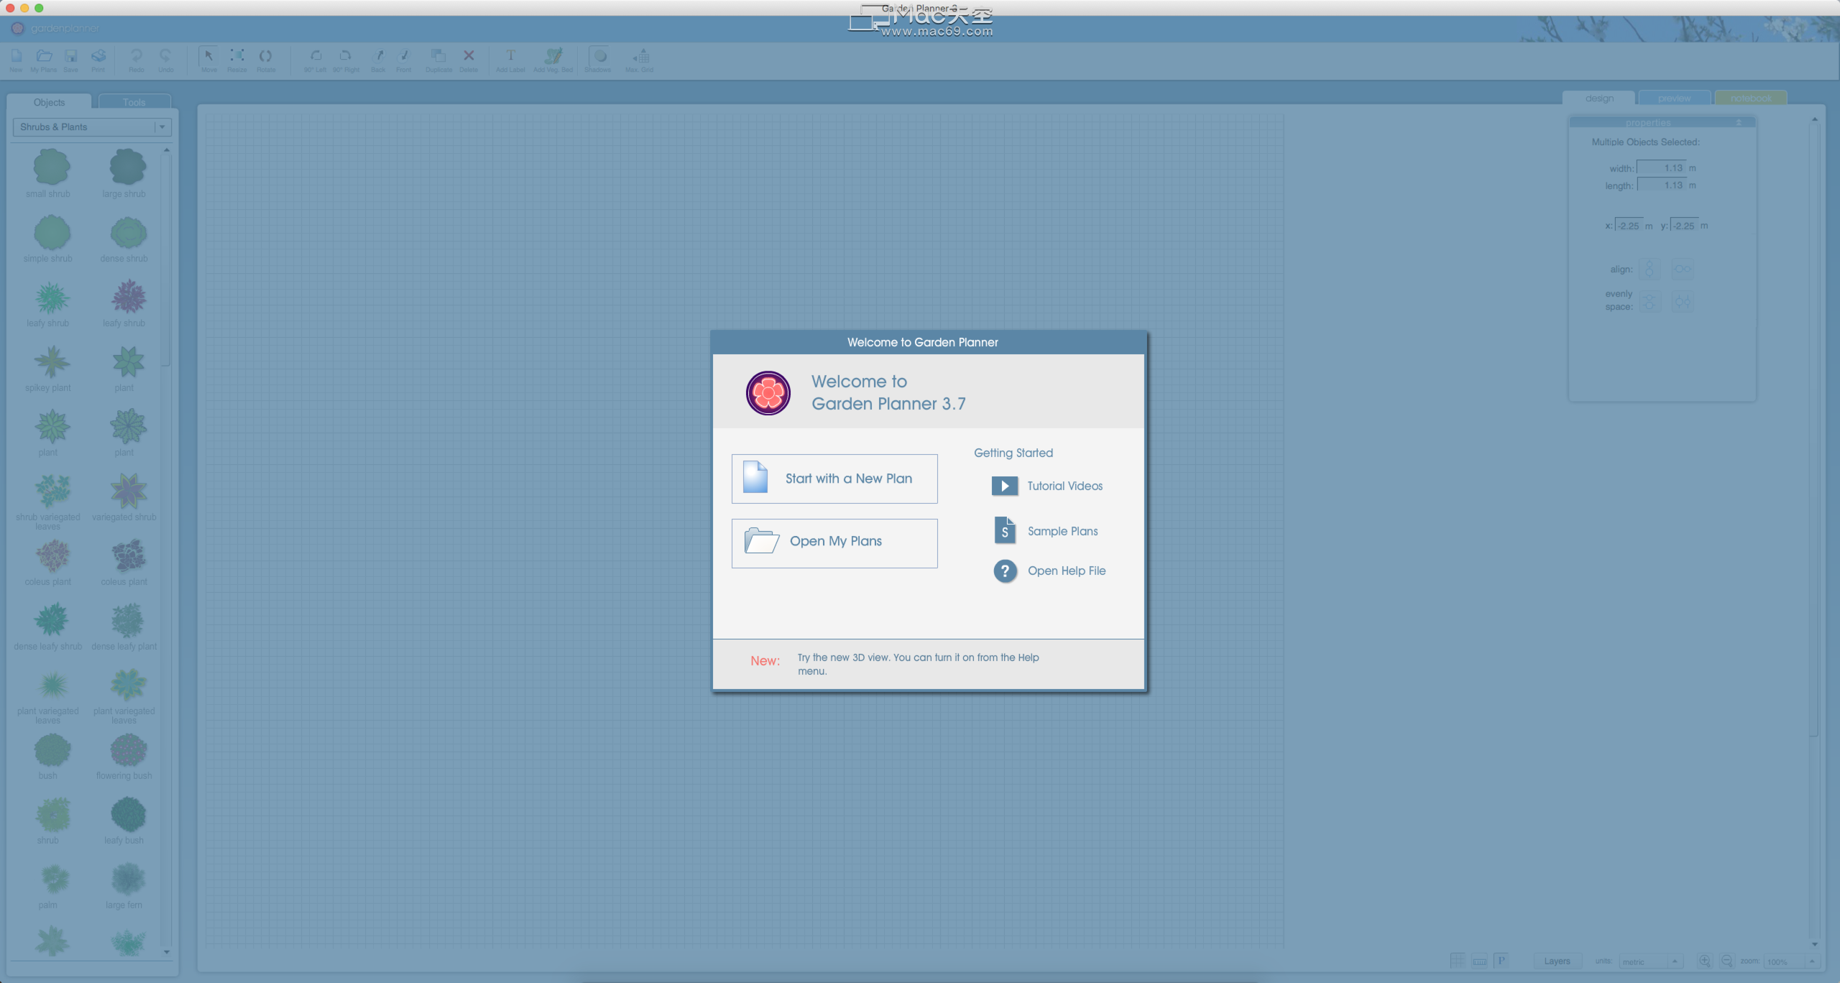
Task: Switch to the notebook tab
Action: click(1751, 98)
